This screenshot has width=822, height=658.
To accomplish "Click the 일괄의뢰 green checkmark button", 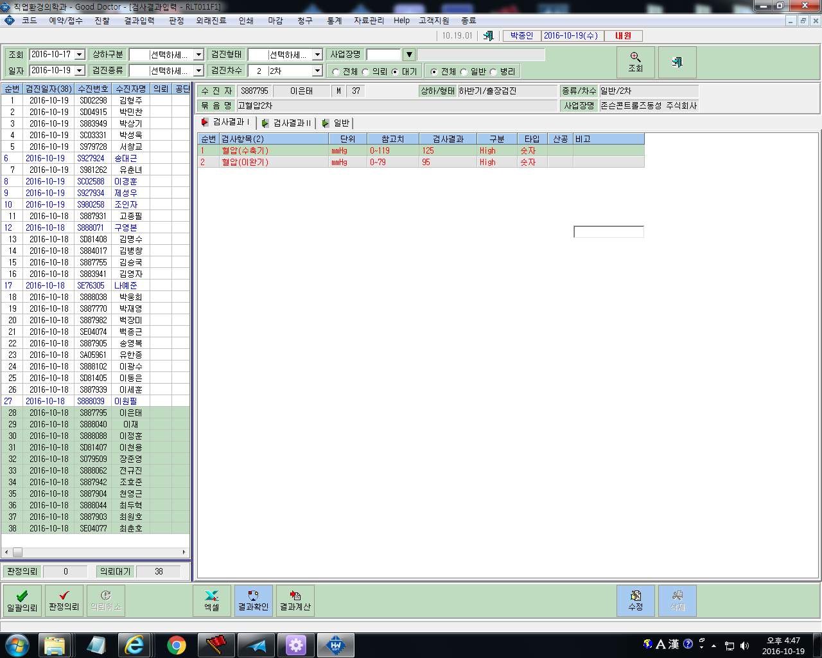I will pyautogui.click(x=22, y=601).
